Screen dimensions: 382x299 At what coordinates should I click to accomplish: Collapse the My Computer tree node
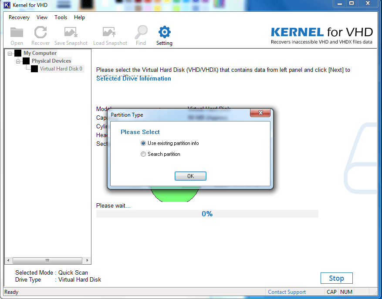pos(10,54)
